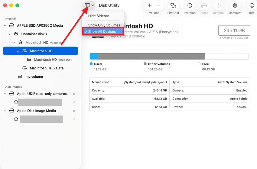Select the highlighted Macintosh HD volume
The image size is (257, 169).
tap(40, 51)
